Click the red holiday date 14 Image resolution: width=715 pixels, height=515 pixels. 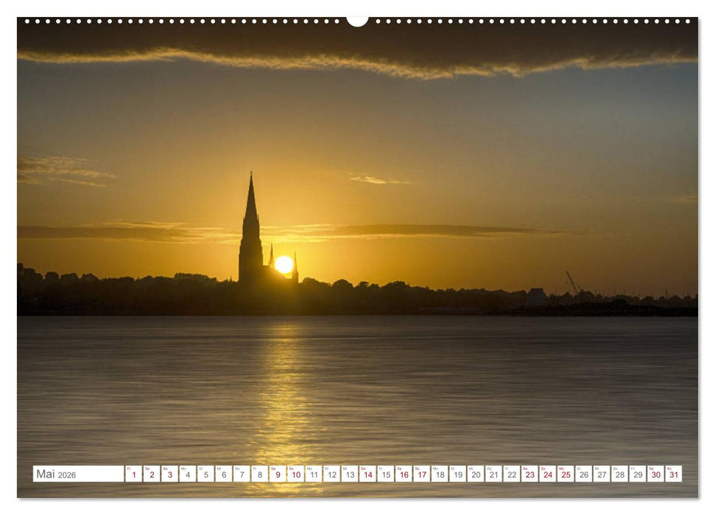367,474
